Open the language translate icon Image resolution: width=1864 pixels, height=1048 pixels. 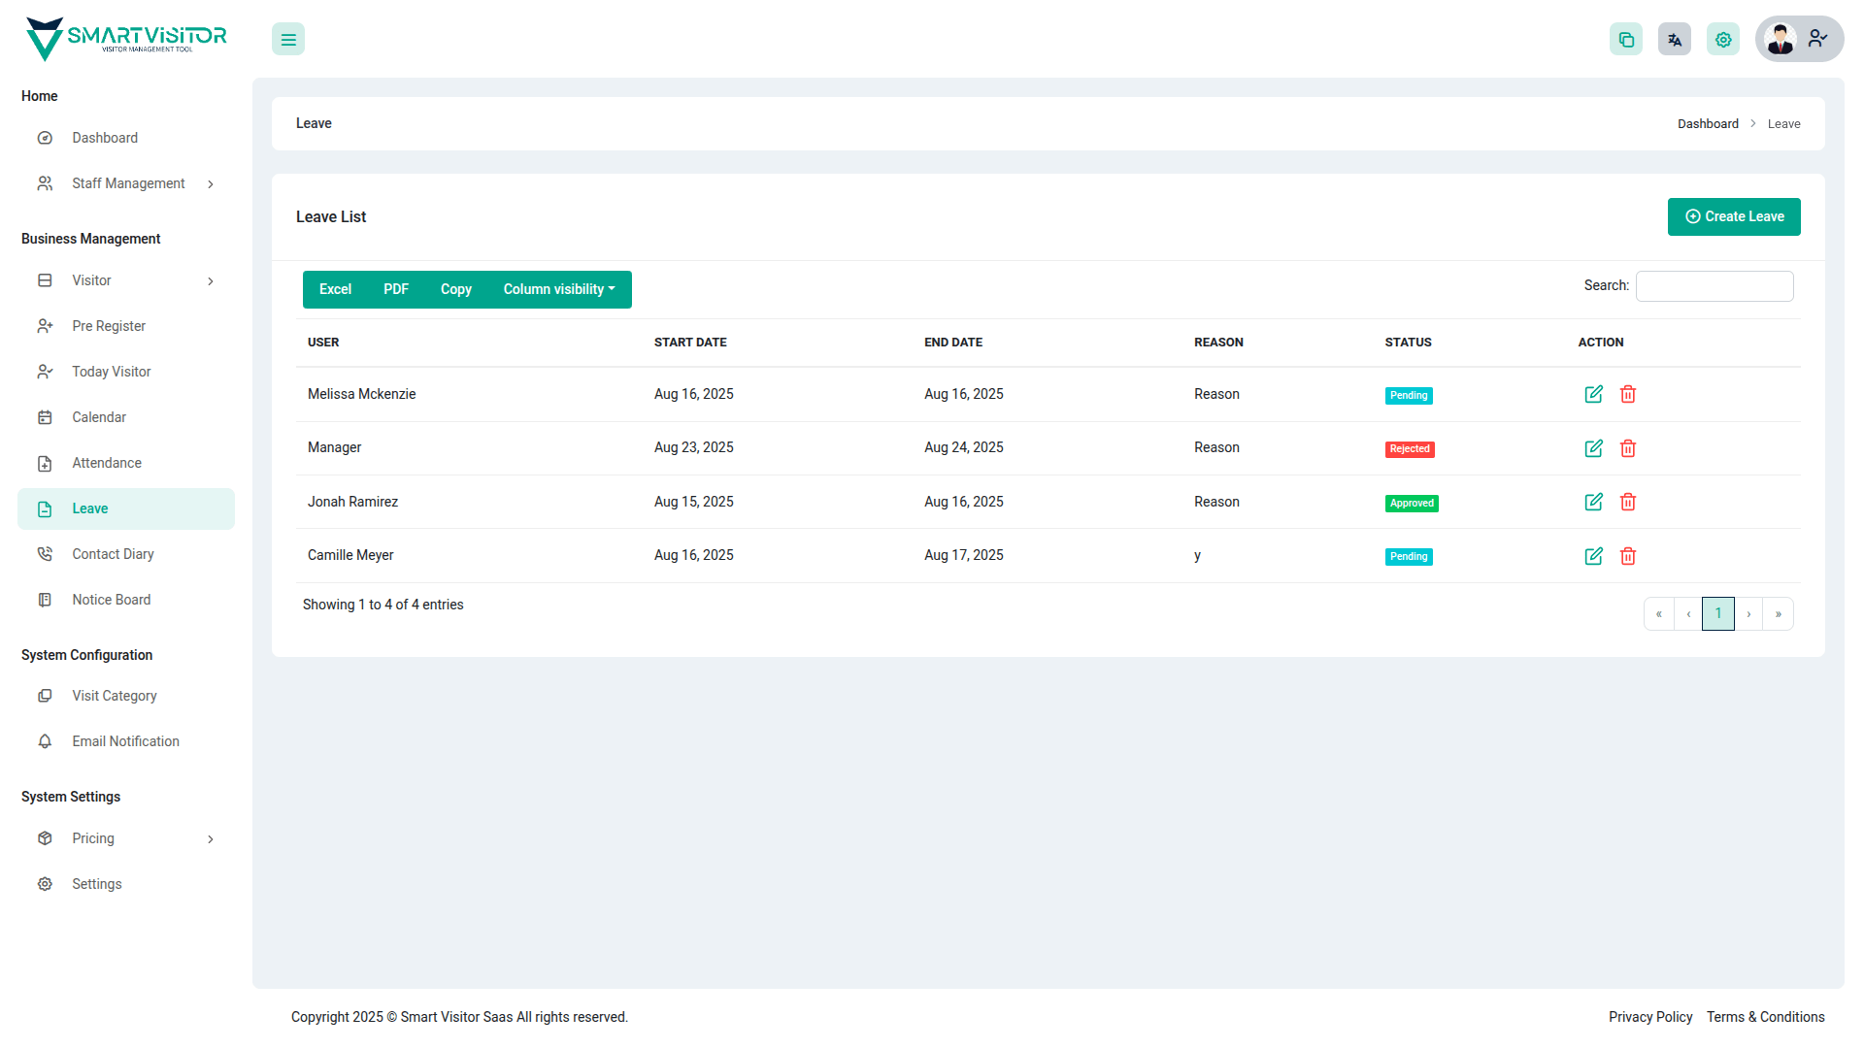pos(1675,40)
